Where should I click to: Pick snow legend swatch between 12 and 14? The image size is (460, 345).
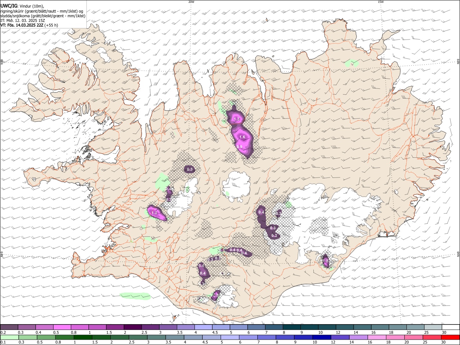click(x=345, y=327)
